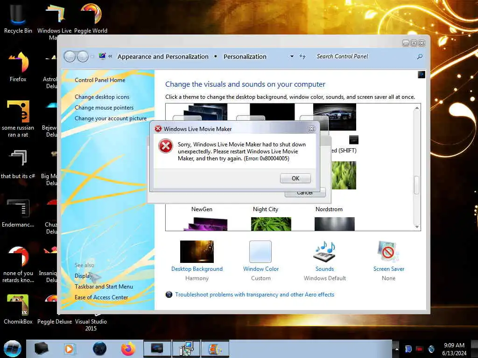
Task: Close the Windows Live Movie Maker error dialog
Action: coord(311,129)
